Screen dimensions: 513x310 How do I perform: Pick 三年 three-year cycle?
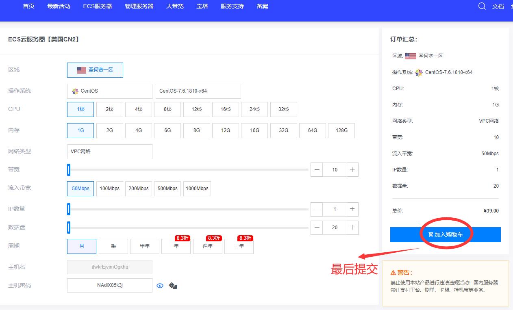tap(239, 246)
